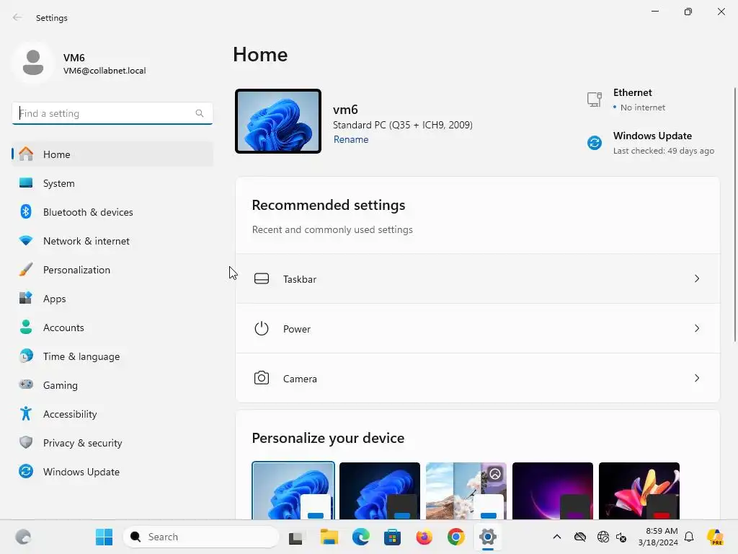Image resolution: width=738 pixels, height=554 pixels.
Task: Open Bluetooth & devices settings
Action: coord(112,212)
